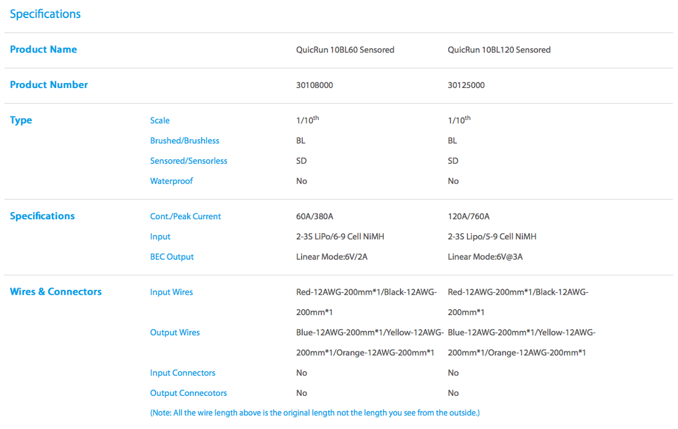This screenshot has height=429, width=678.
Task: Click the Input Wires label
Action: click(171, 292)
